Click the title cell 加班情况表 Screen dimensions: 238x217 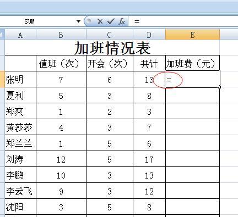[x=112, y=47]
